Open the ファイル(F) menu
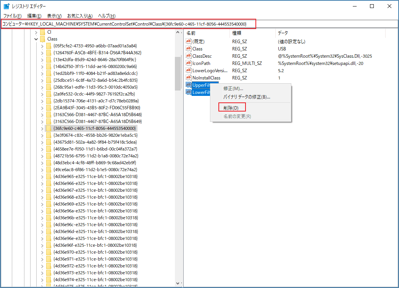This screenshot has height=288, width=399. click(13, 16)
